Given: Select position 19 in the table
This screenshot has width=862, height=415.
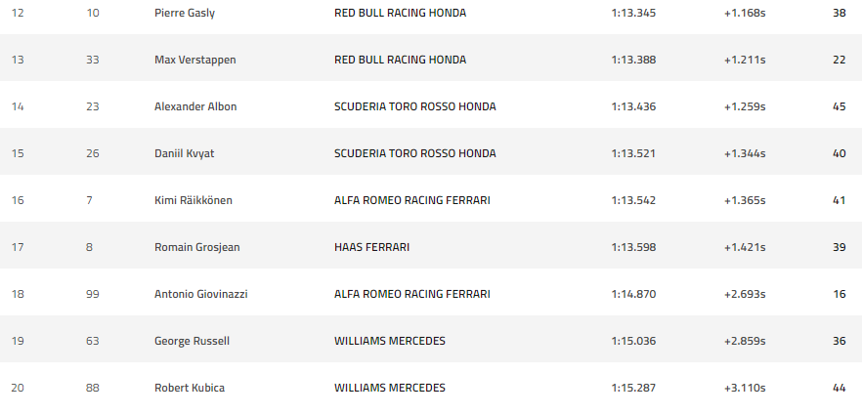Looking at the screenshot, I should tap(18, 342).
